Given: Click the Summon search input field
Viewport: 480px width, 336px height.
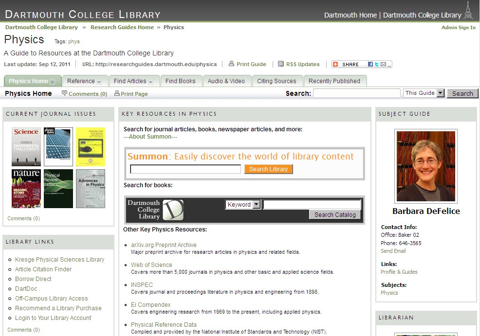Looking at the screenshot, I should tap(185, 169).
